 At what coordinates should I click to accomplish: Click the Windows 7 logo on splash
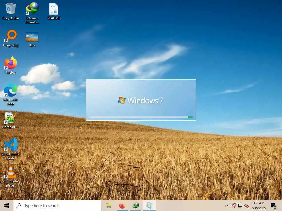[x=140, y=100]
